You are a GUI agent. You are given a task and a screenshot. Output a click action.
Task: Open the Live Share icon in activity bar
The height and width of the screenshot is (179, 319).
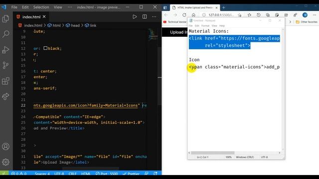pyautogui.click(x=5, y=96)
